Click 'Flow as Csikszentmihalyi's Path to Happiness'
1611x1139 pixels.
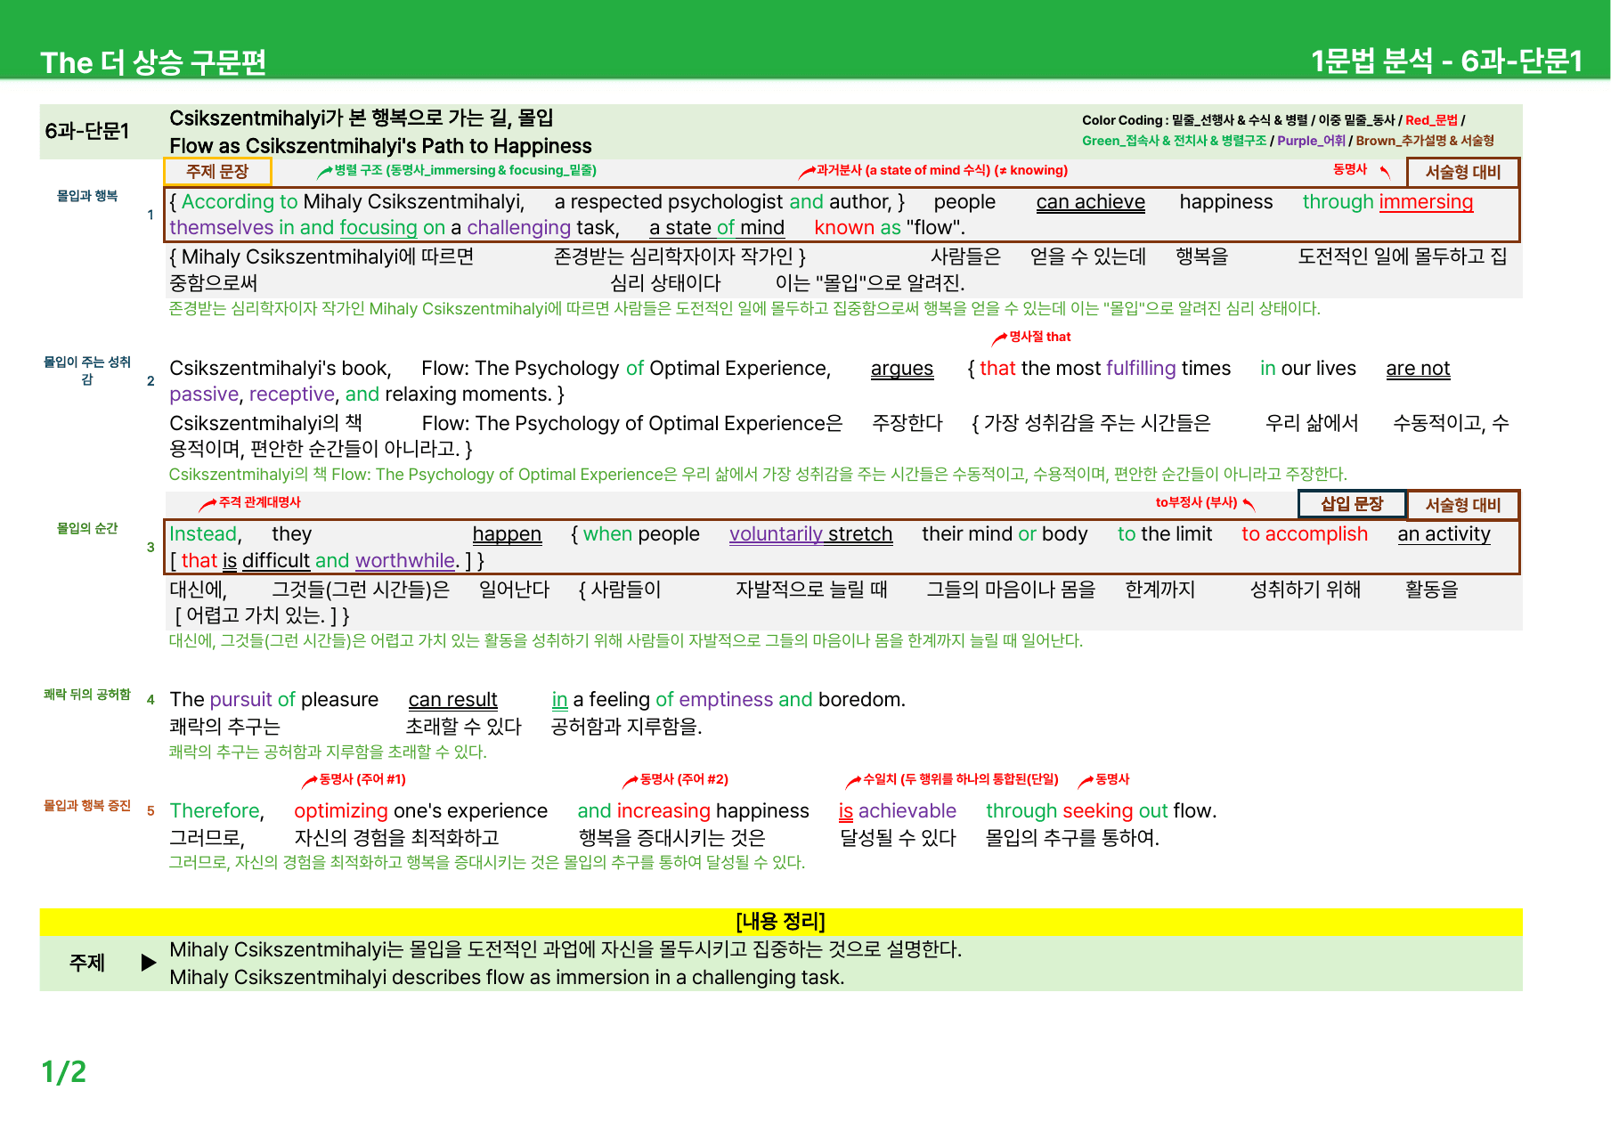click(380, 146)
